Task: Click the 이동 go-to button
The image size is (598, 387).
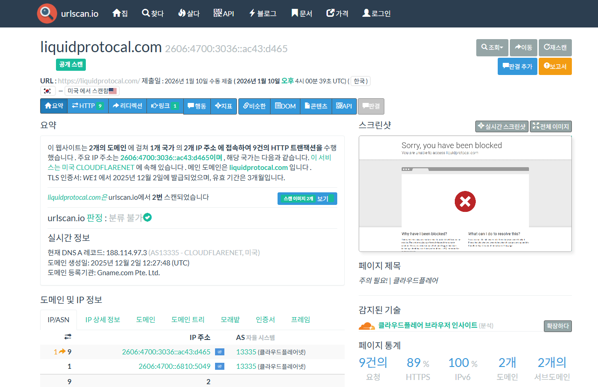Action: pyautogui.click(x=523, y=48)
